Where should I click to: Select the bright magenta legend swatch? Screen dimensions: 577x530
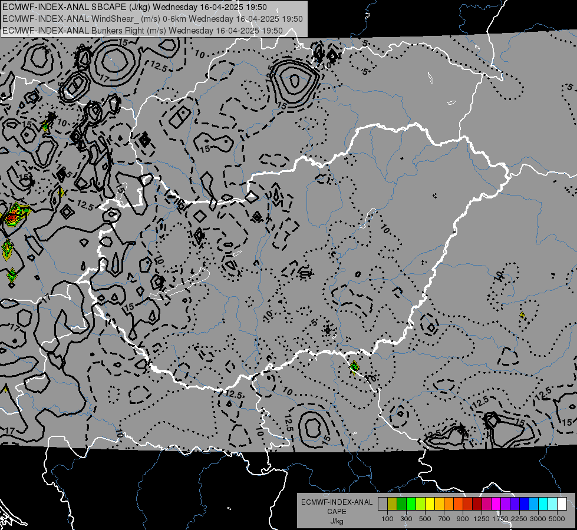496,504
